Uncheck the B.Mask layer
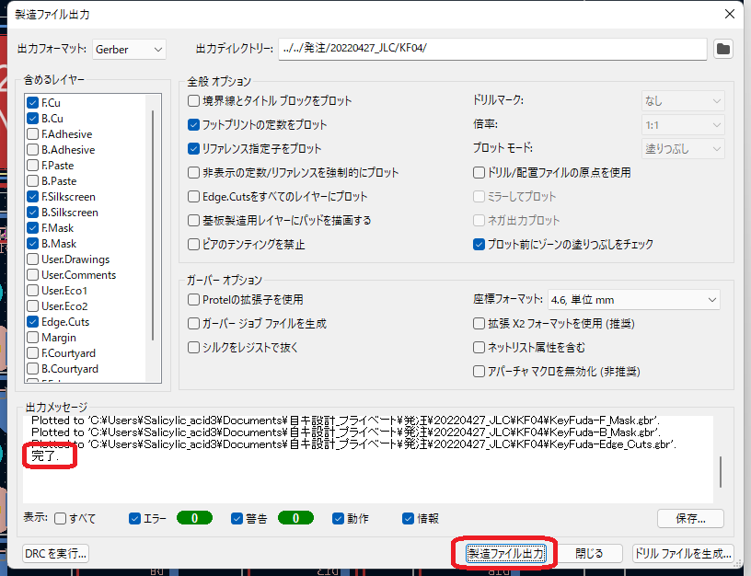The height and width of the screenshot is (576, 751). [x=32, y=243]
